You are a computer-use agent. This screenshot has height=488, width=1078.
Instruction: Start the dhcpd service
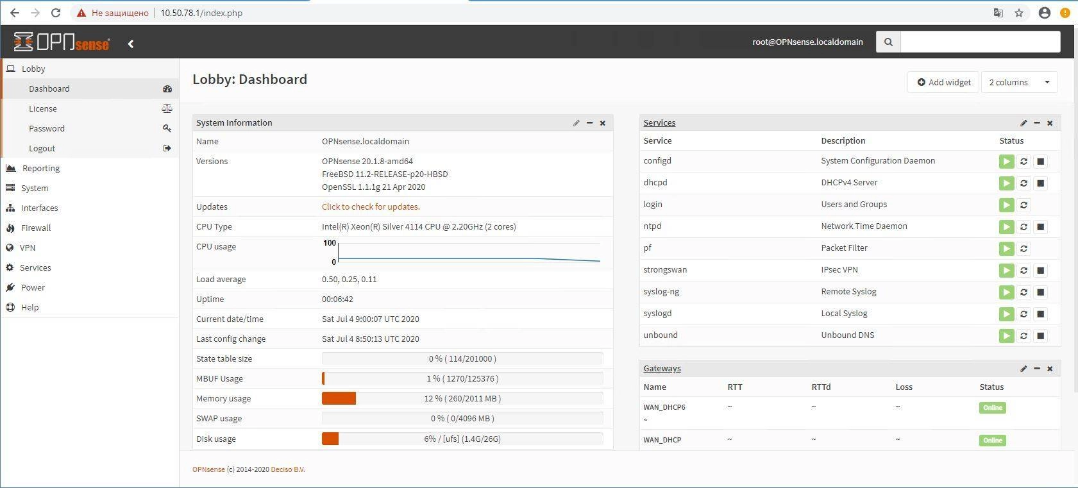[x=1006, y=183]
